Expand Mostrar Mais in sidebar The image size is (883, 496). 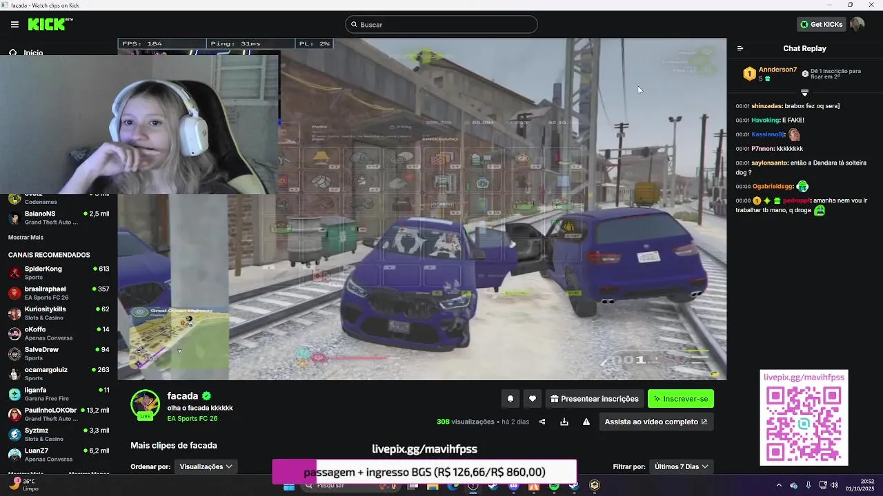click(26, 237)
